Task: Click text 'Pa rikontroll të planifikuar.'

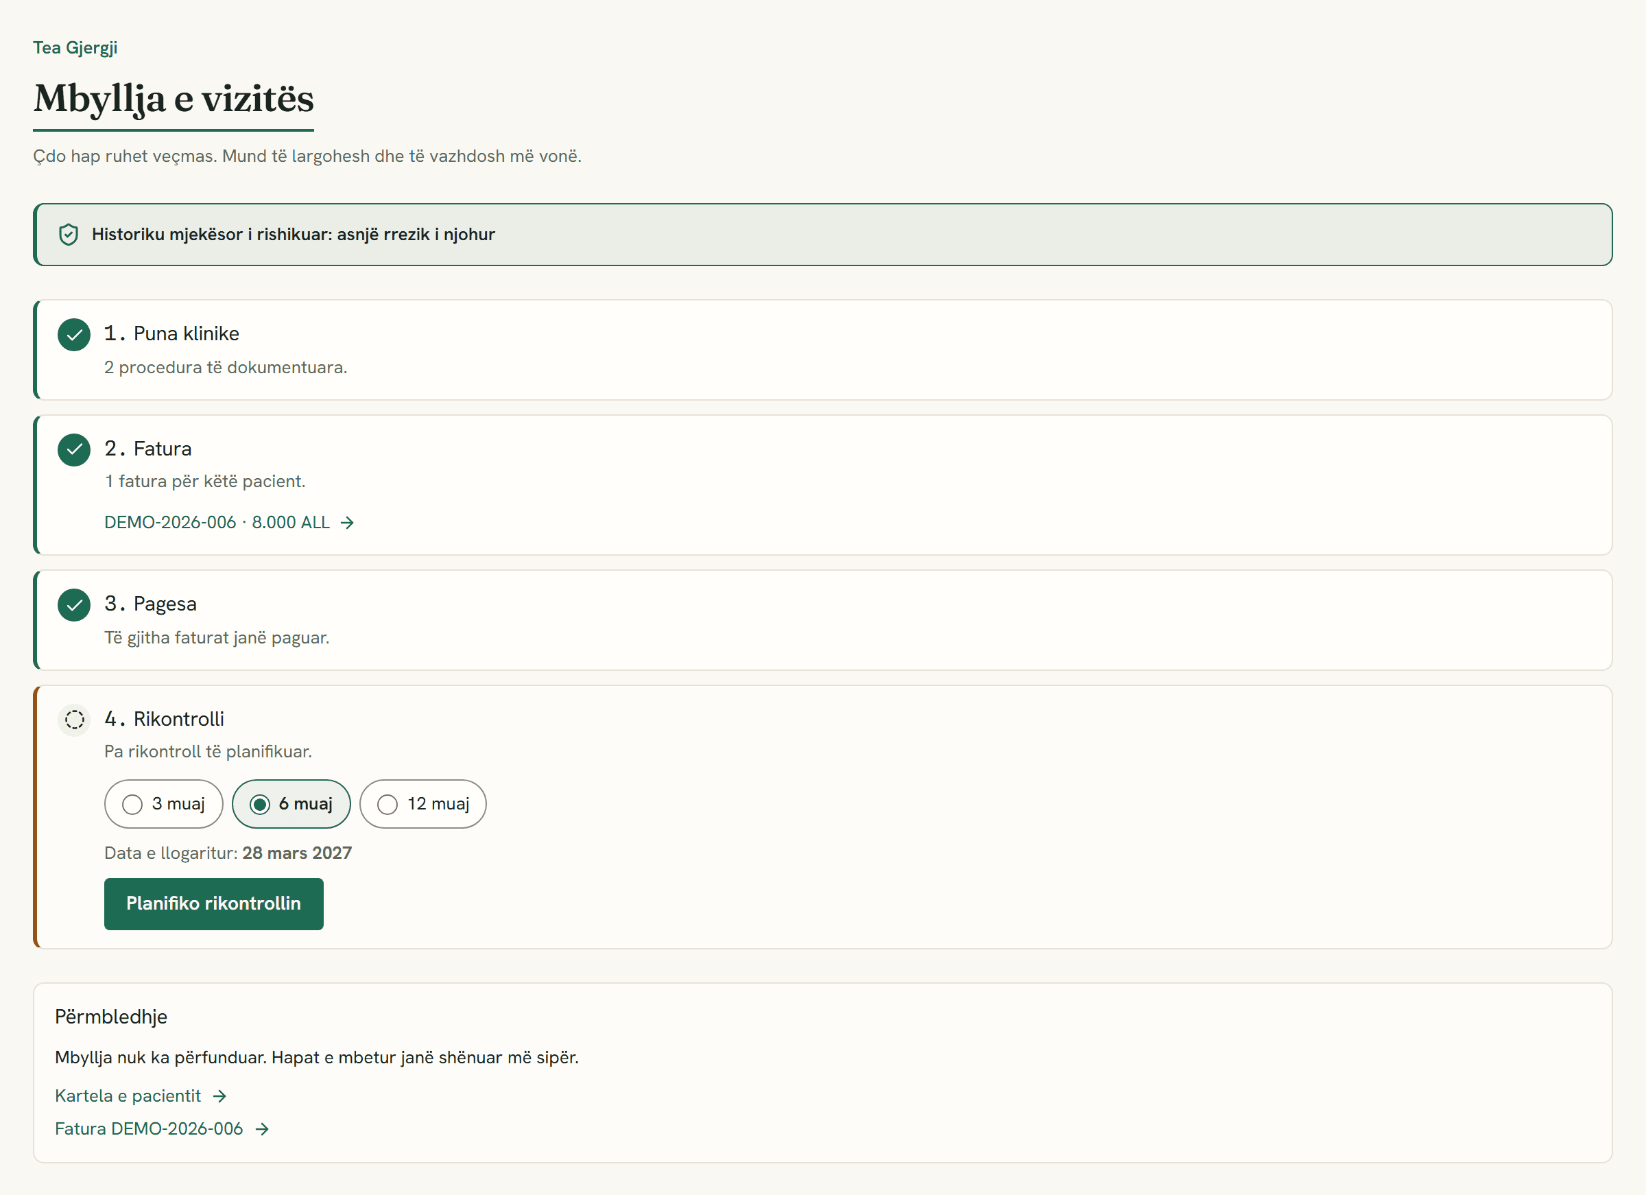Action: pos(208,751)
